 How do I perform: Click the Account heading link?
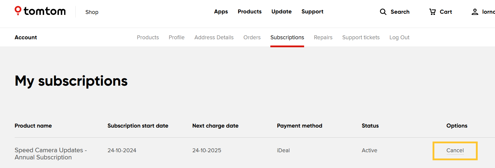26,37
